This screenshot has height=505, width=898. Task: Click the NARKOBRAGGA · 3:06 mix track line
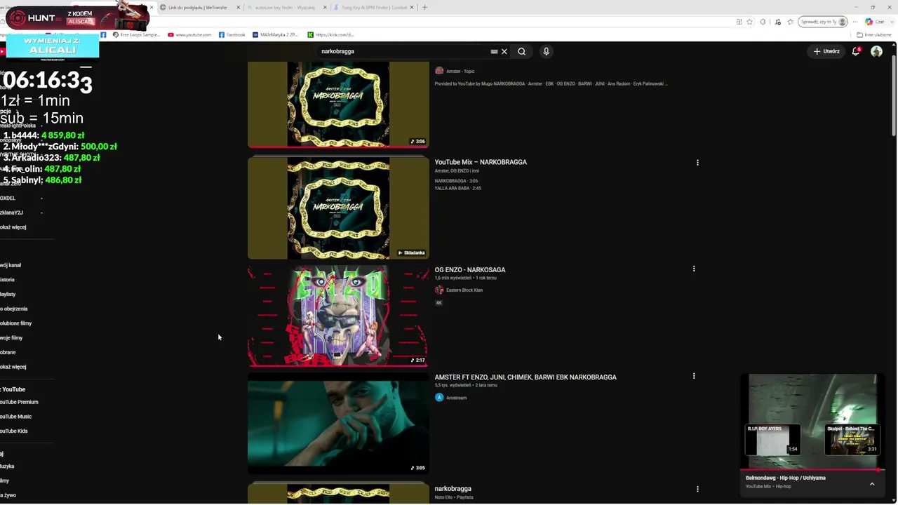pyautogui.click(x=456, y=181)
